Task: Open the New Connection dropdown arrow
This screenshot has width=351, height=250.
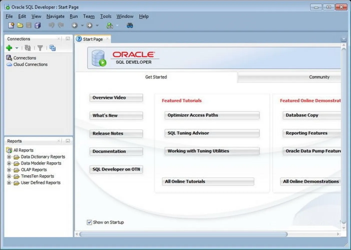Action: [17, 48]
